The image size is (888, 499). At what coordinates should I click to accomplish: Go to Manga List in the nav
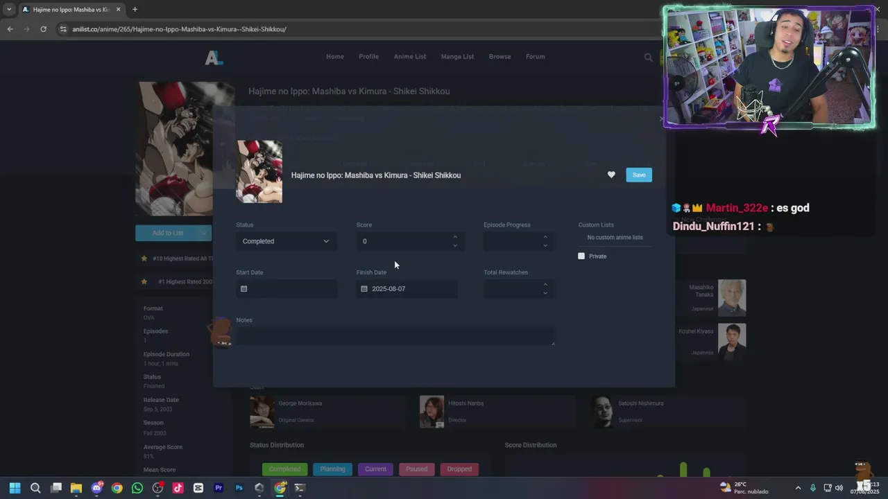(457, 56)
